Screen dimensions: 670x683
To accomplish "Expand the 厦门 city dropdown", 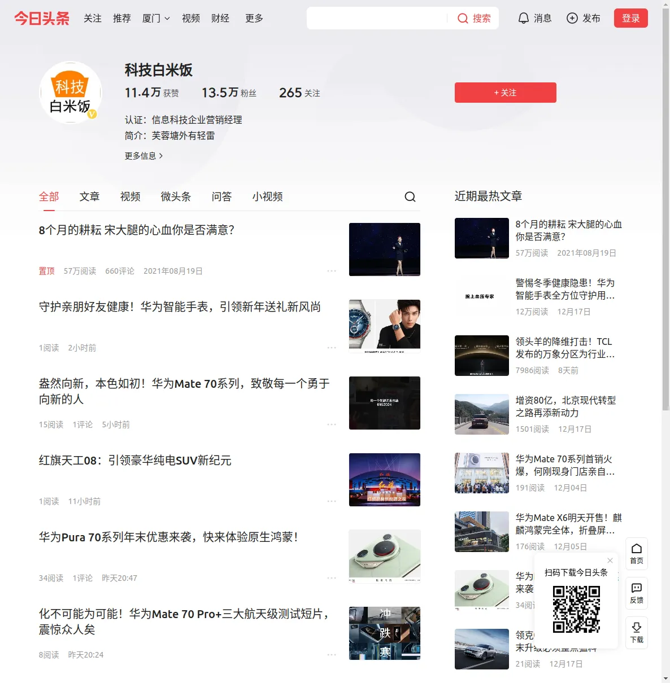I will pyautogui.click(x=156, y=18).
